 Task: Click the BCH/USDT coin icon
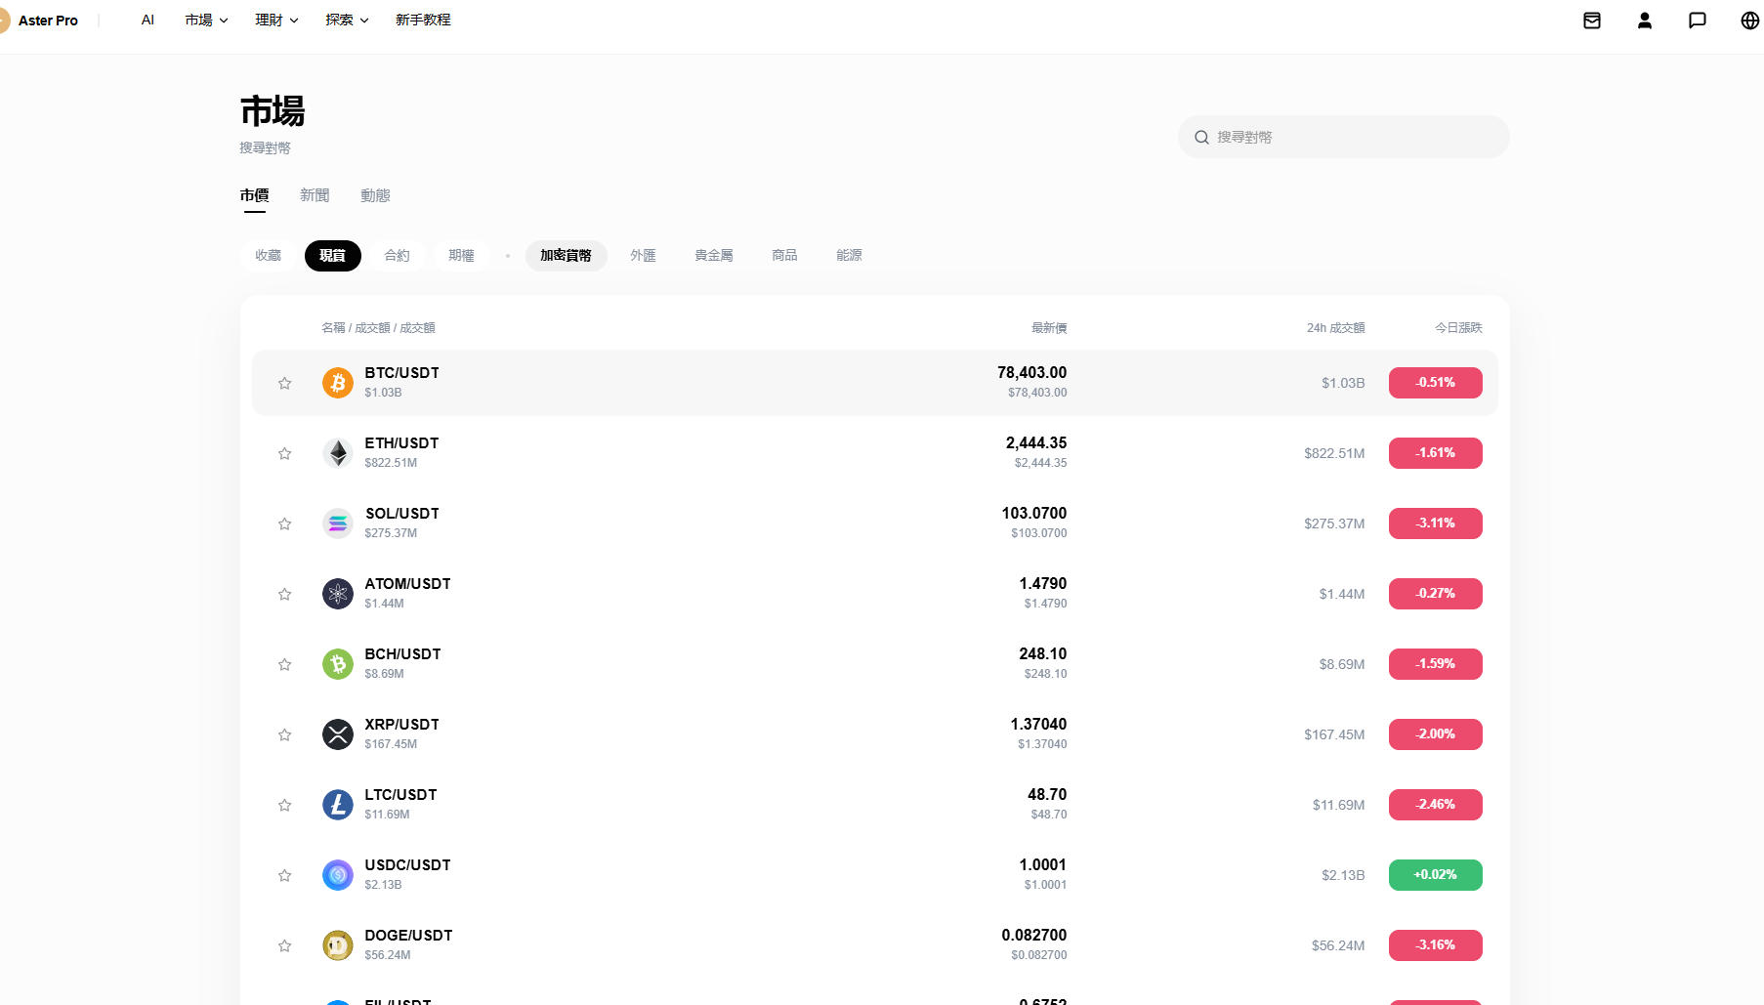coord(338,664)
